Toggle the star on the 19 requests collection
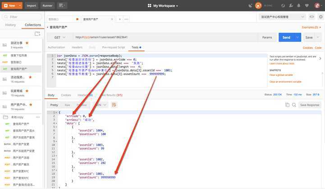This screenshot has height=189, width=325. 27,91
